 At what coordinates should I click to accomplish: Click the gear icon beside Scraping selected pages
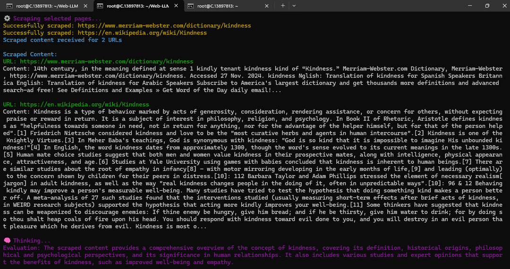click(x=7, y=18)
